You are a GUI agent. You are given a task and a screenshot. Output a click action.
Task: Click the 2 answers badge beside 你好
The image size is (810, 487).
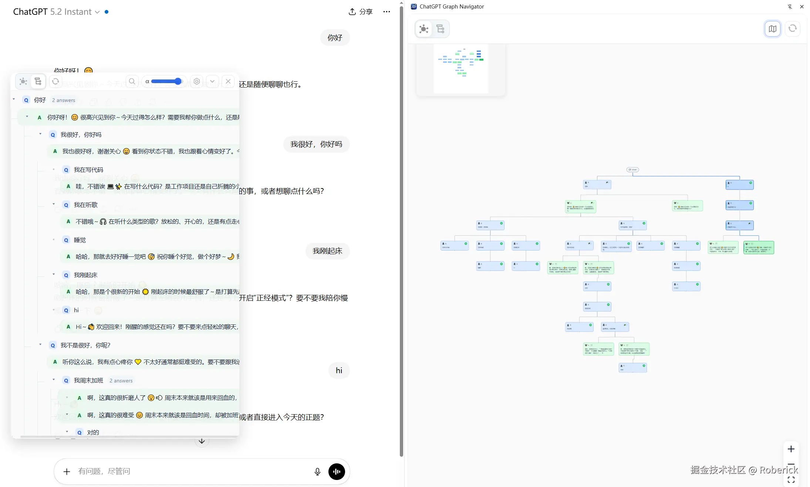tap(64, 100)
